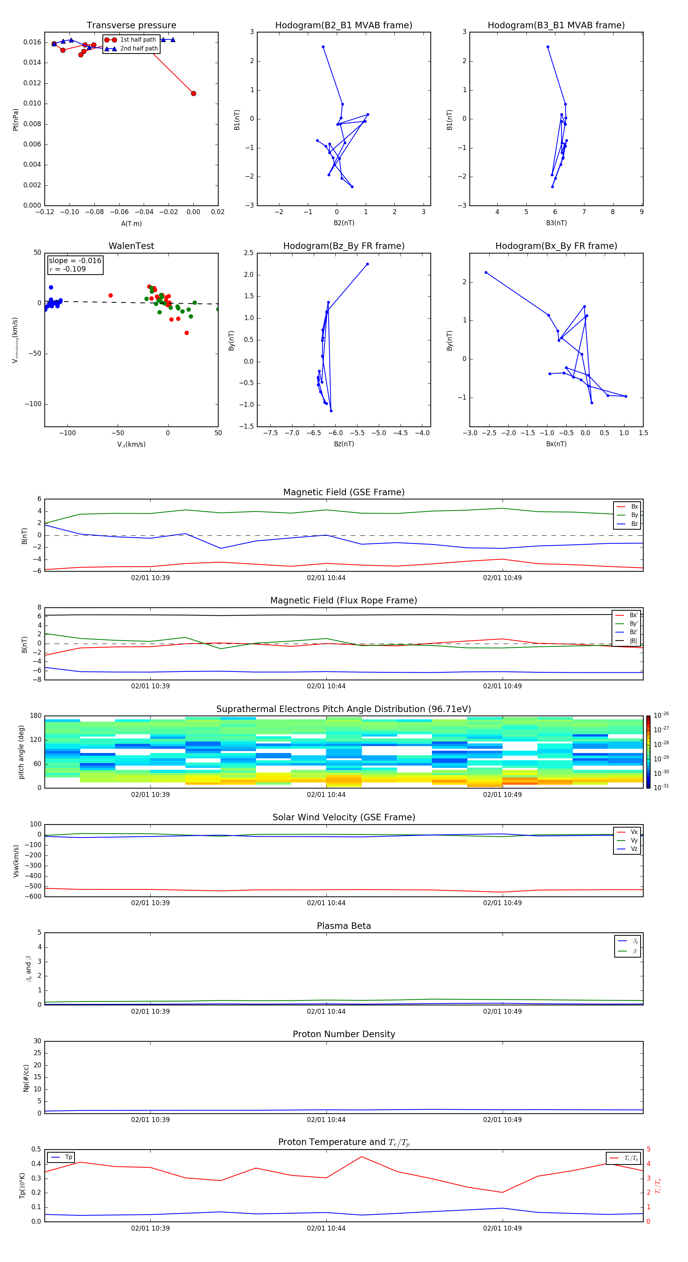Click "02/01 10:44" tick under Proton Temperature panel
The image size is (688, 1262).
(326, 1228)
